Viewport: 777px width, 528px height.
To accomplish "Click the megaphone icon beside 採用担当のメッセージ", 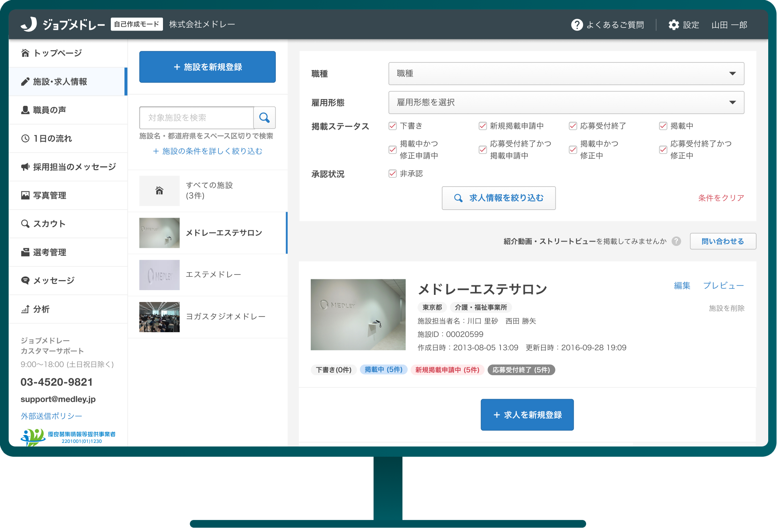I will point(25,167).
